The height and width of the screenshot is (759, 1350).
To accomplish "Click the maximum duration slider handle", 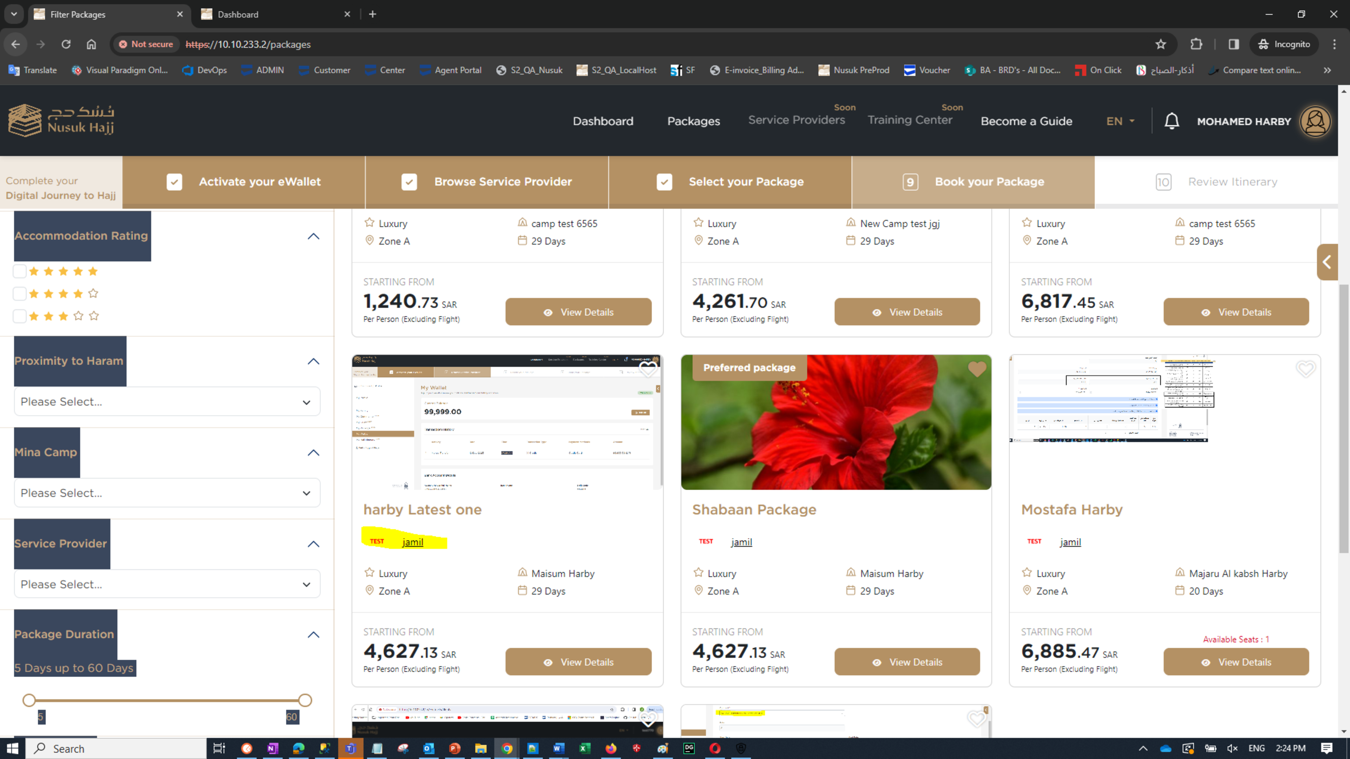I will [x=305, y=700].
